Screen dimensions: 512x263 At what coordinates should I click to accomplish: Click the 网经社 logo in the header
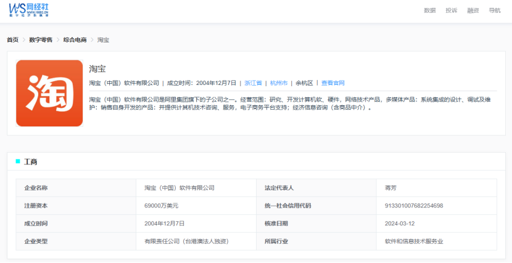[x=29, y=10]
